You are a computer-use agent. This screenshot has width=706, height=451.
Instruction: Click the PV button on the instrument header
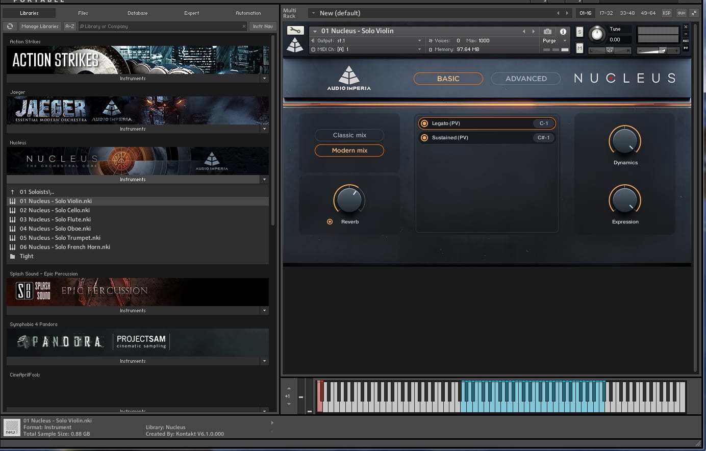686,48
